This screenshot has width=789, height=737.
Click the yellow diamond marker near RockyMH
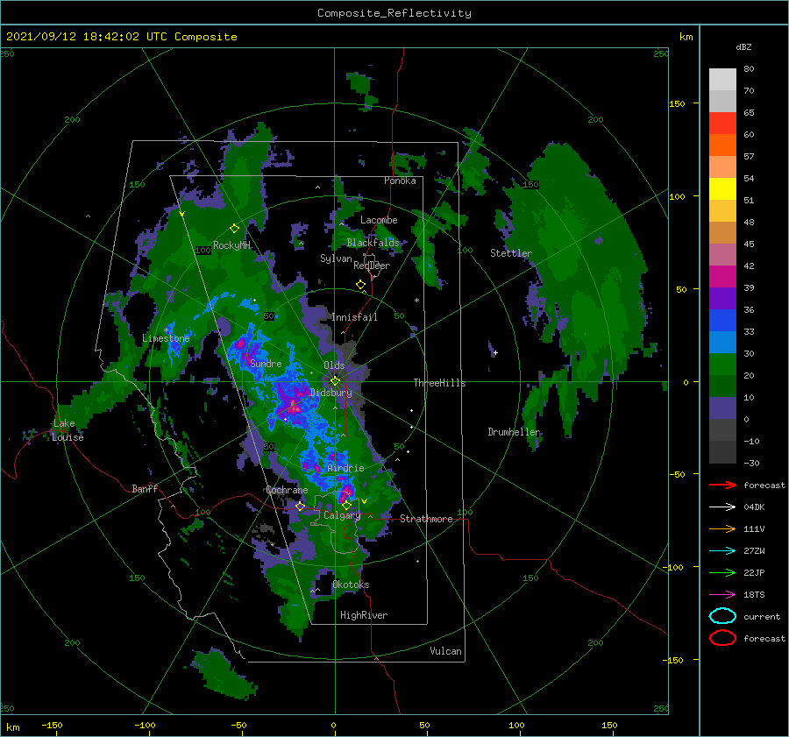point(234,229)
